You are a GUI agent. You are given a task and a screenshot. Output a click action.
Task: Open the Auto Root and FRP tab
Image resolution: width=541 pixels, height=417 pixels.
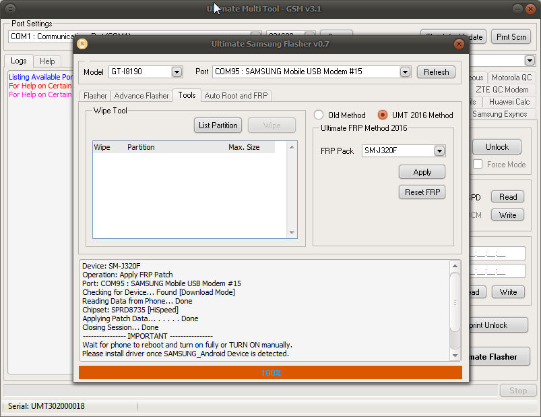pyautogui.click(x=236, y=96)
